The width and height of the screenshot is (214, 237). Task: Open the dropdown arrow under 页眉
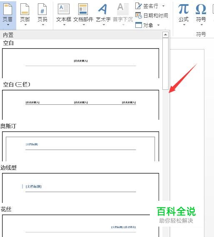pyautogui.click(x=8, y=25)
